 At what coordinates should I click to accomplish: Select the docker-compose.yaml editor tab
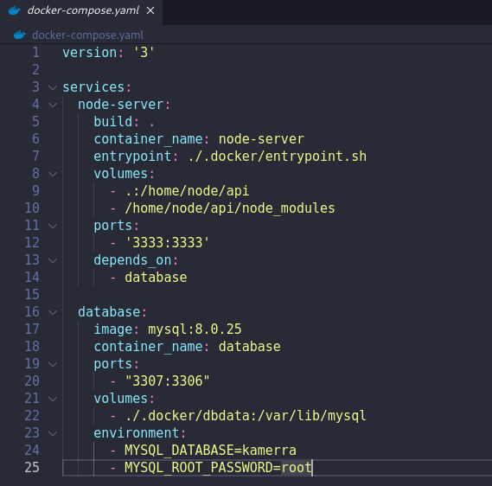[81, 12]
